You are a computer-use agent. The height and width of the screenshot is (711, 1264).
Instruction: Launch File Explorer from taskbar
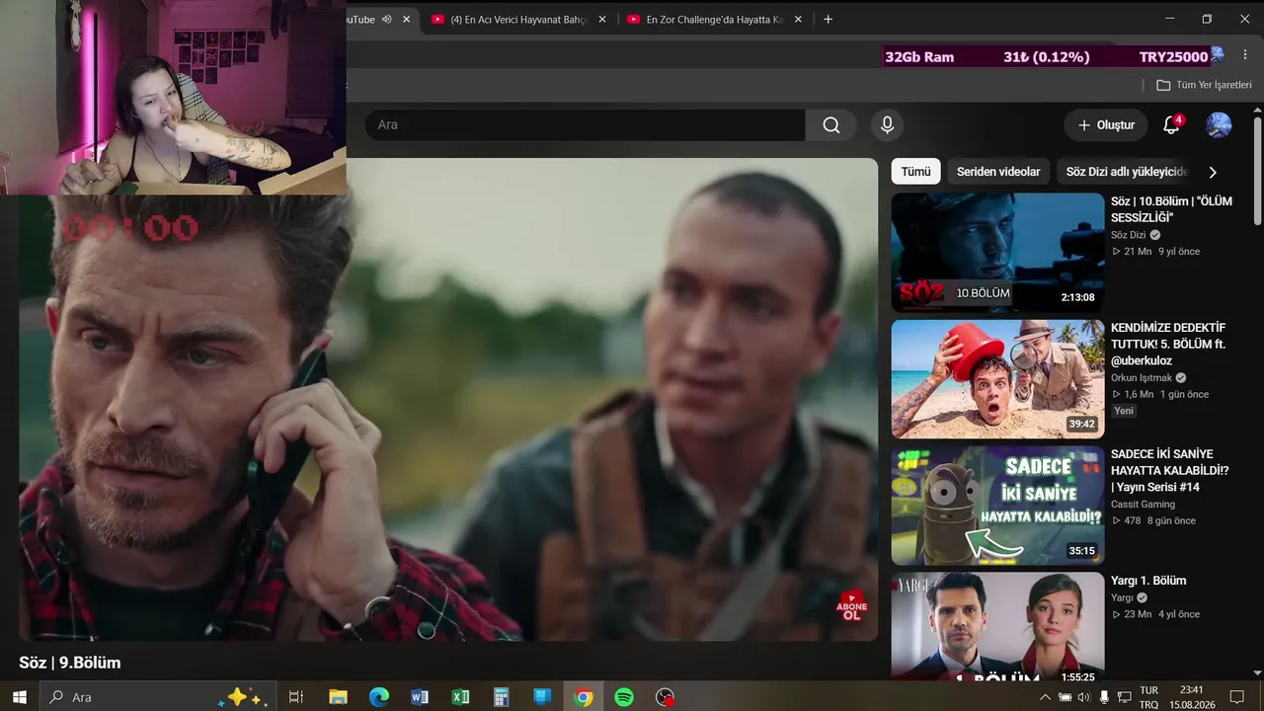[338, 697]
